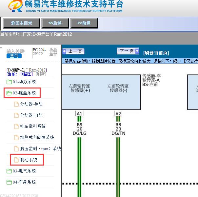Click document icon beside 胎压监测 tpm 系统
The height and width of the screenshot is (197, 198).
16,148
